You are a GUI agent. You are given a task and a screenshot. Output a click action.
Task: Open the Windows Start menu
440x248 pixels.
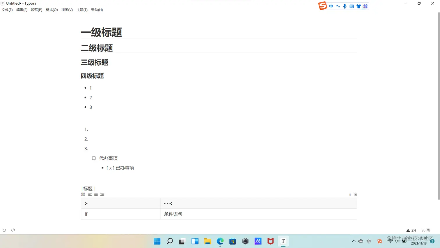pos(157,241)
